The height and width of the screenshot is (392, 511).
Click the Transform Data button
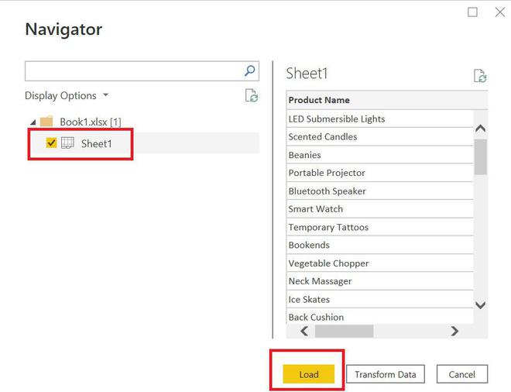(x=385, y=375)
